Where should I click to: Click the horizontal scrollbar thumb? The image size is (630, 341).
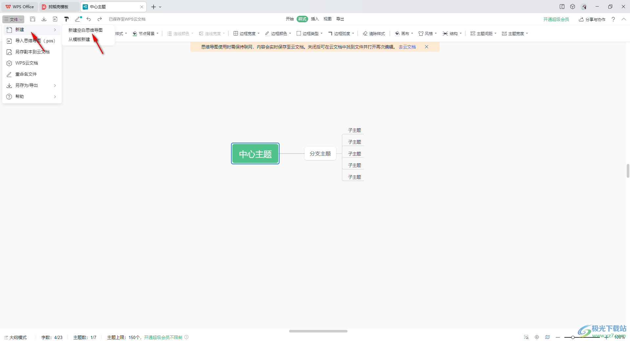pos(318,331)
